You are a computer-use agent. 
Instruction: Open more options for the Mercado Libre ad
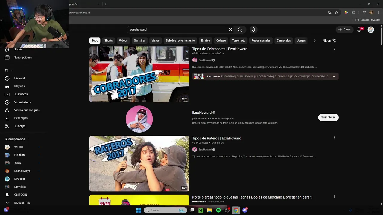(335, 196)
